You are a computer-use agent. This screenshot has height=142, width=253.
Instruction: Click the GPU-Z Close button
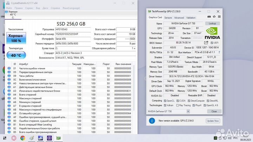point(214,111)
